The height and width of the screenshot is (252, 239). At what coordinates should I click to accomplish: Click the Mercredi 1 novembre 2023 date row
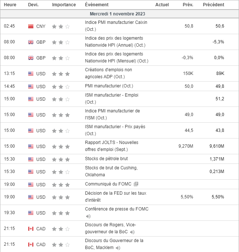pos(119,14)
